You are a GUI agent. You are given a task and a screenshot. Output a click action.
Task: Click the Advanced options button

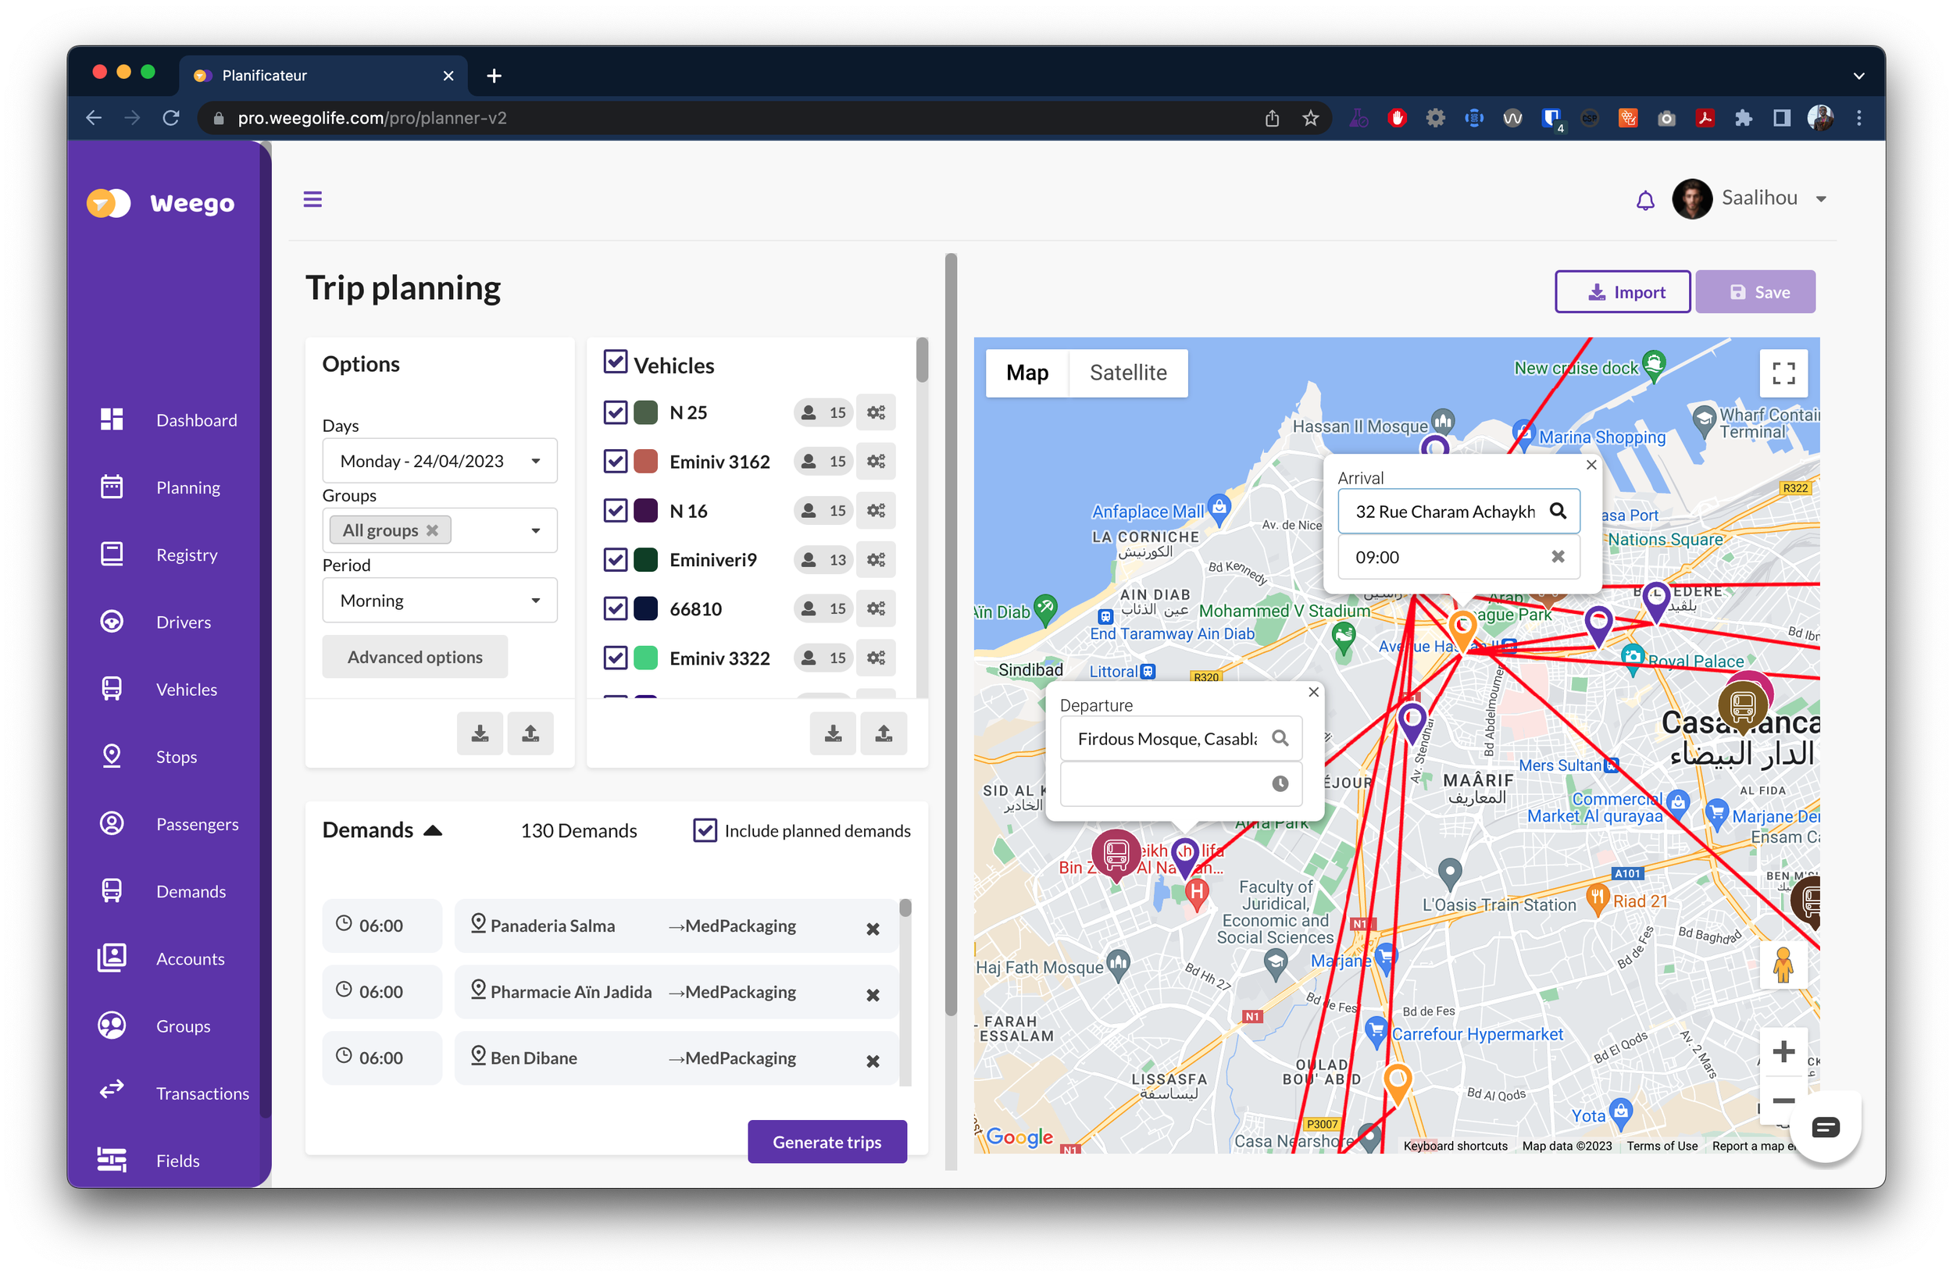[414, 657]
